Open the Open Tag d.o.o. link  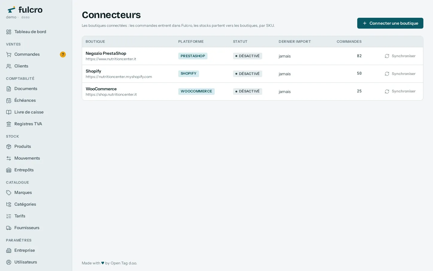pyautogui.click(x=124, y=263)
